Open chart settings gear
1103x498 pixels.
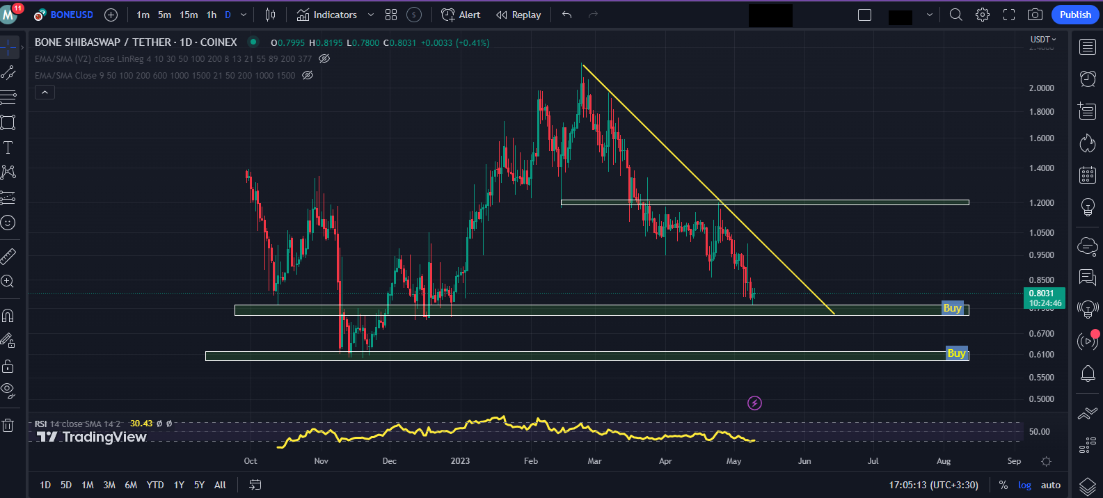pyautogui.click(x=983, y=15)
